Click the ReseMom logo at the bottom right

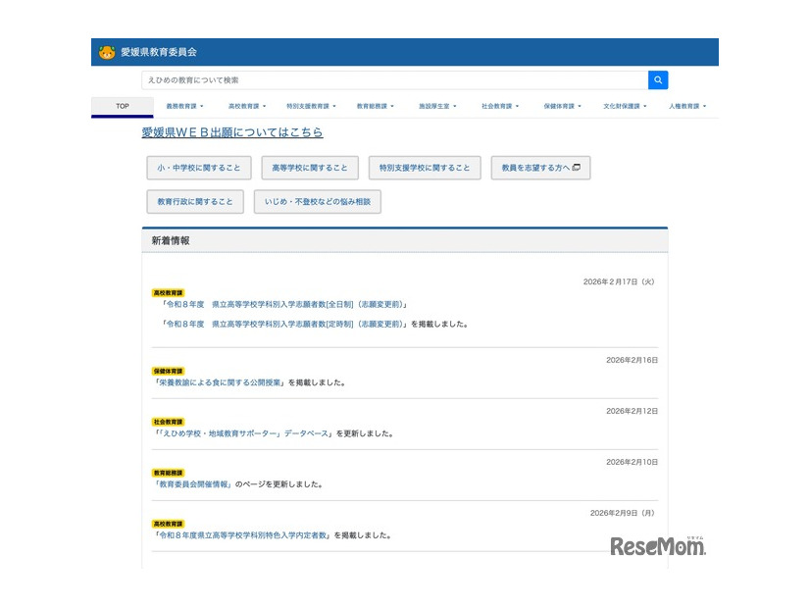659,546
